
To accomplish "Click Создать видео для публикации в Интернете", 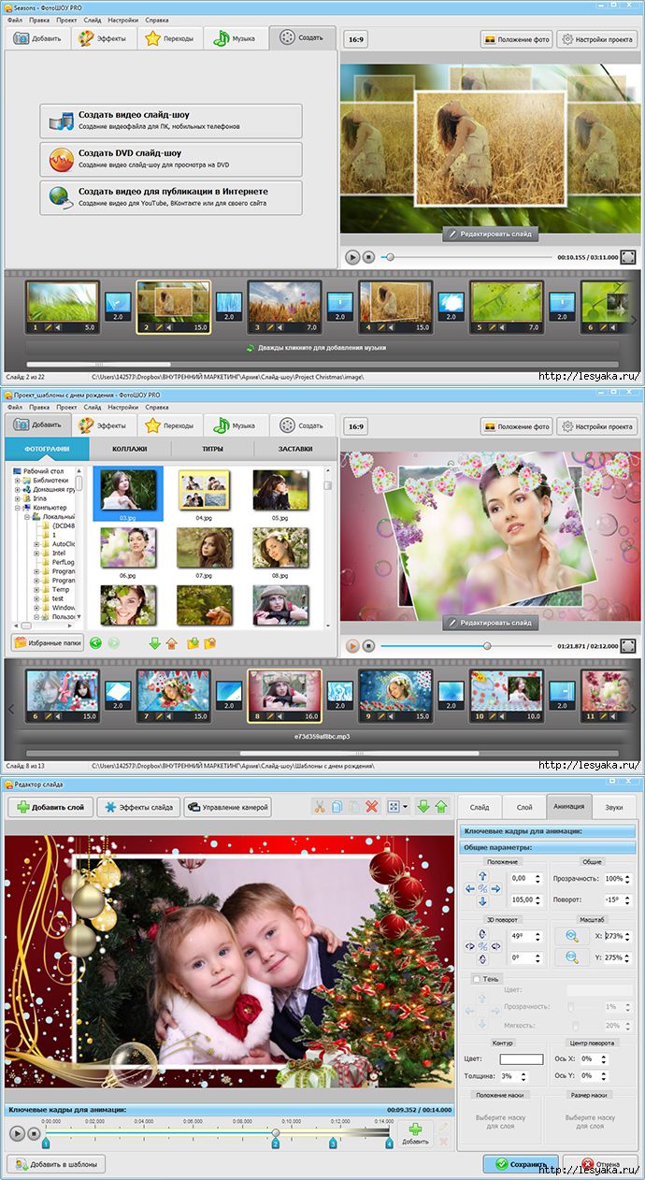I will [x=171, y=197].
